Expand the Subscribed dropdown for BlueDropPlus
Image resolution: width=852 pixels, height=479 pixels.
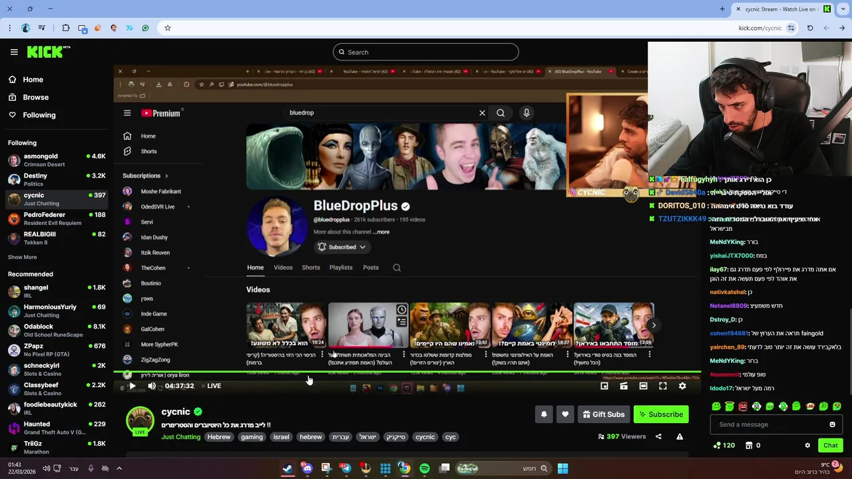pyautogui.click(x=341, y=247)
